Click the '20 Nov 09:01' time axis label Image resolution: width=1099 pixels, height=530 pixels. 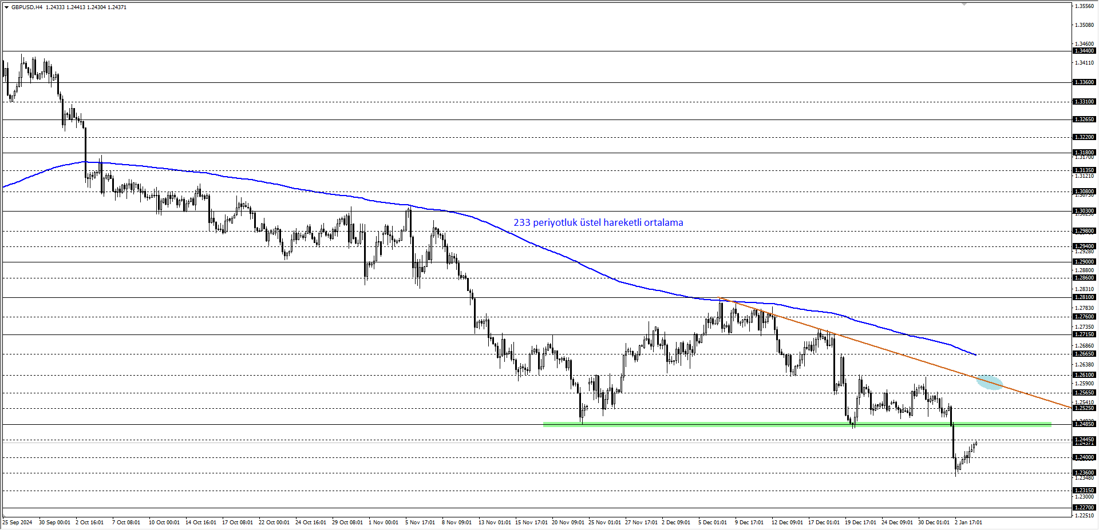click(568, 523)
